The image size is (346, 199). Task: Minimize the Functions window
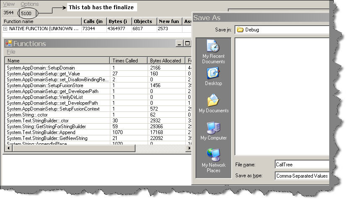179,43
